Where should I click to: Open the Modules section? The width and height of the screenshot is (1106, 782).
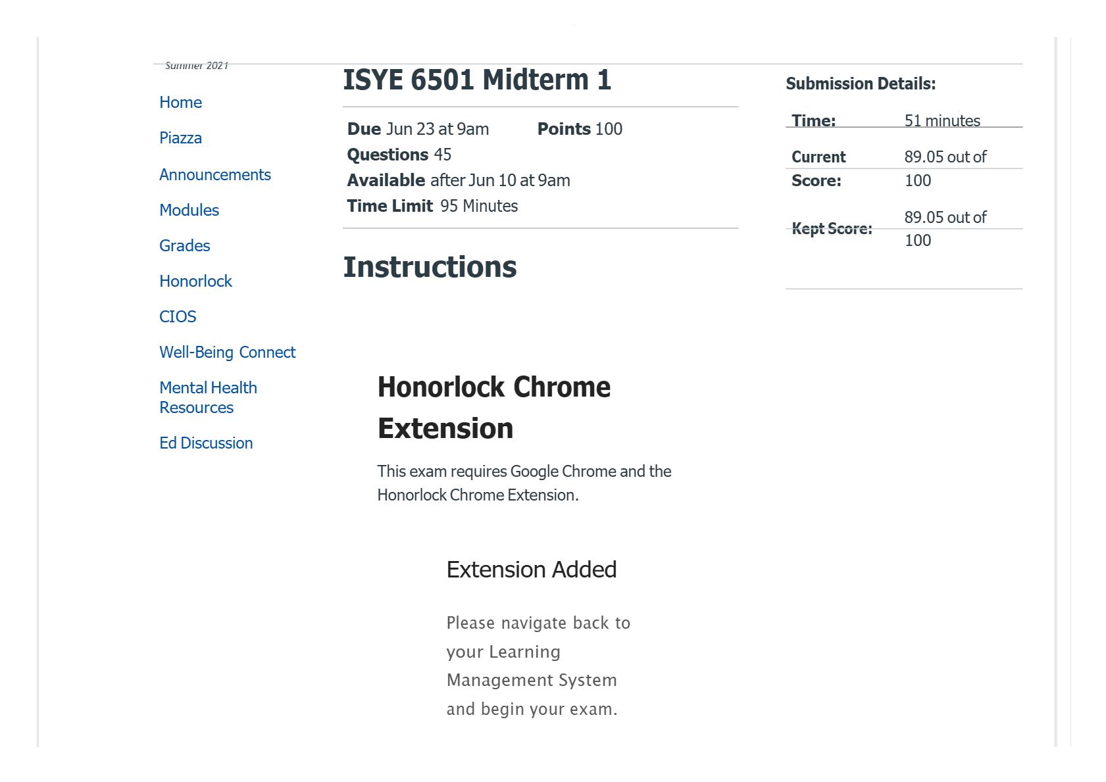pos(189,210)
